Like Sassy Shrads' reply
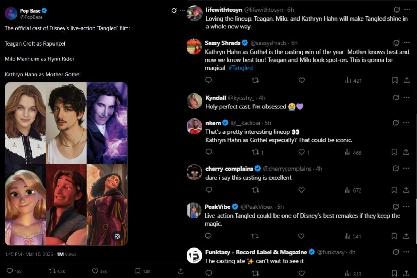The width and height of the screenshot is (417, 278). 302,80
